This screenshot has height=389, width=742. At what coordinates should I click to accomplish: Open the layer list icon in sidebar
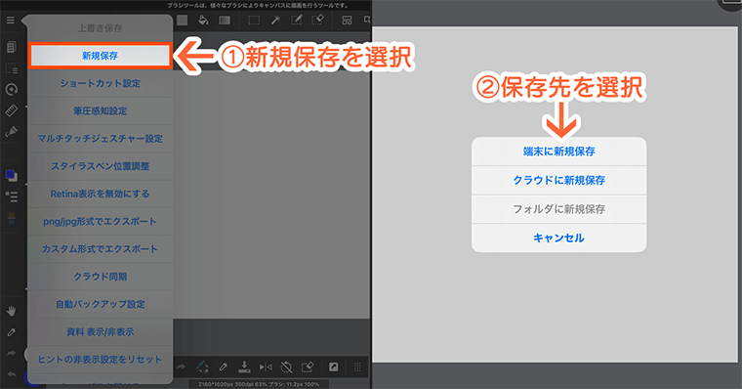coord(12,196)
